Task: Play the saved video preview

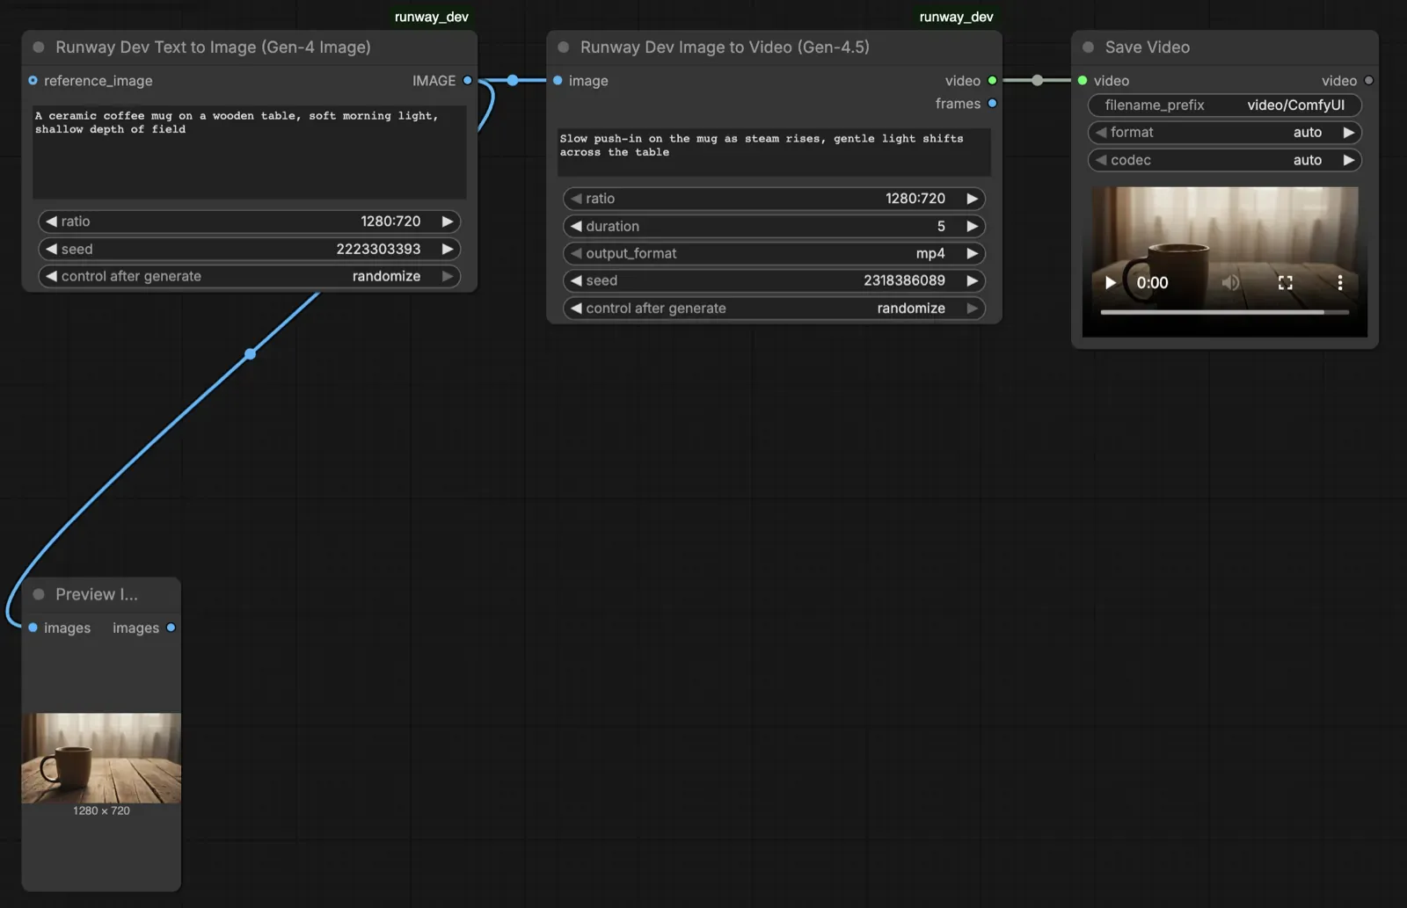Action: (1111, 283)
